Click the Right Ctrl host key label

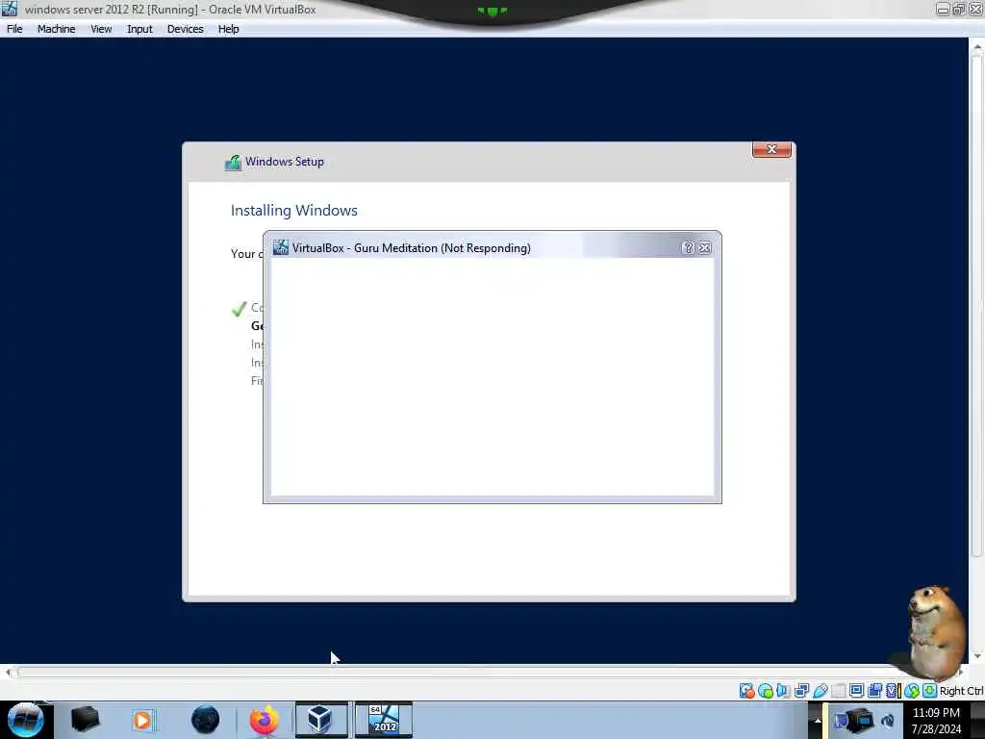coord(962,691)
